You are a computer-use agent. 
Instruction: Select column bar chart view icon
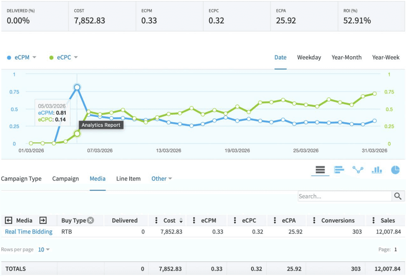tap(377, 170)
